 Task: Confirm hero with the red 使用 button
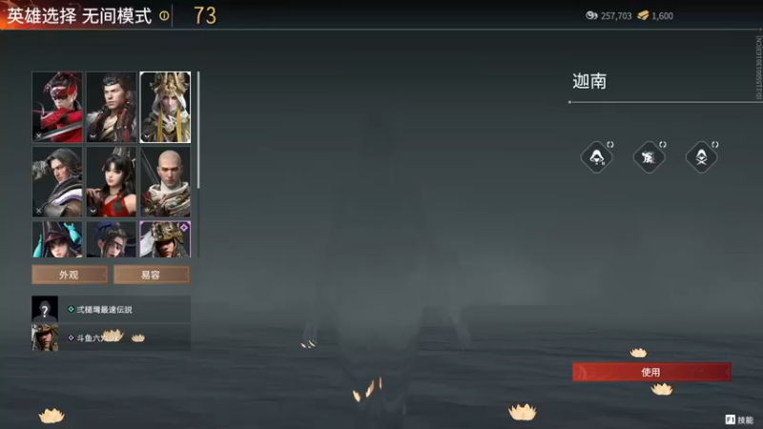(651, 372)
